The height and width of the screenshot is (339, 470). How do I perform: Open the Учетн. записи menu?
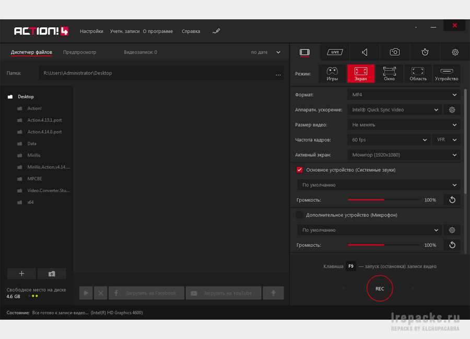click(125, 31)
